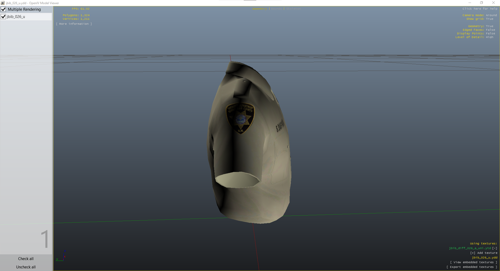Click the XYZ axis gizmo
The height and width of the screenshot is (271, 500).
point(62,256)
